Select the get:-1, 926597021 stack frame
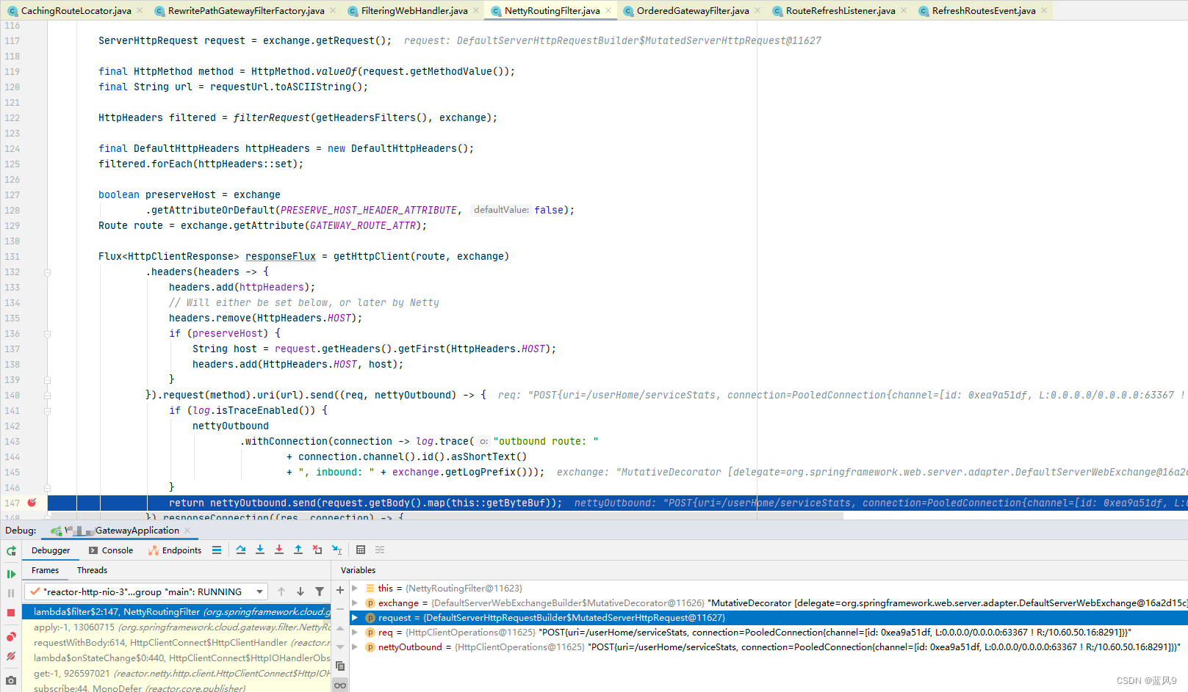The height and width of the screenshot is (692, 1188). 176,674
